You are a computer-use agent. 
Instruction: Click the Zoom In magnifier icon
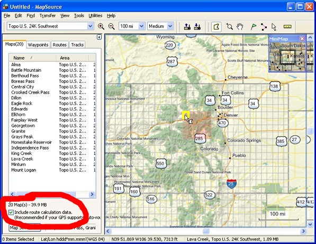101,26
